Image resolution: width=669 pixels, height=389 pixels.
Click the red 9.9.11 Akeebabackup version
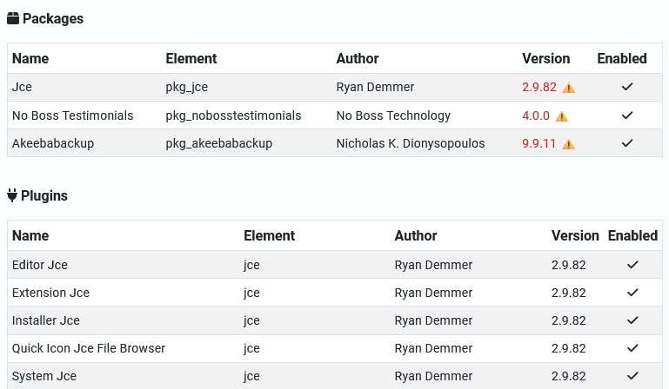[x=539, y=143]
